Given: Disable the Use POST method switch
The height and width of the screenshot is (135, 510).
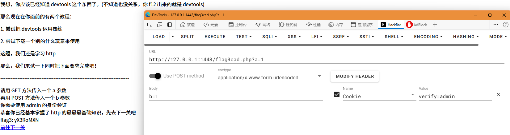Looking at the screenshot, I should click(155, 76).
